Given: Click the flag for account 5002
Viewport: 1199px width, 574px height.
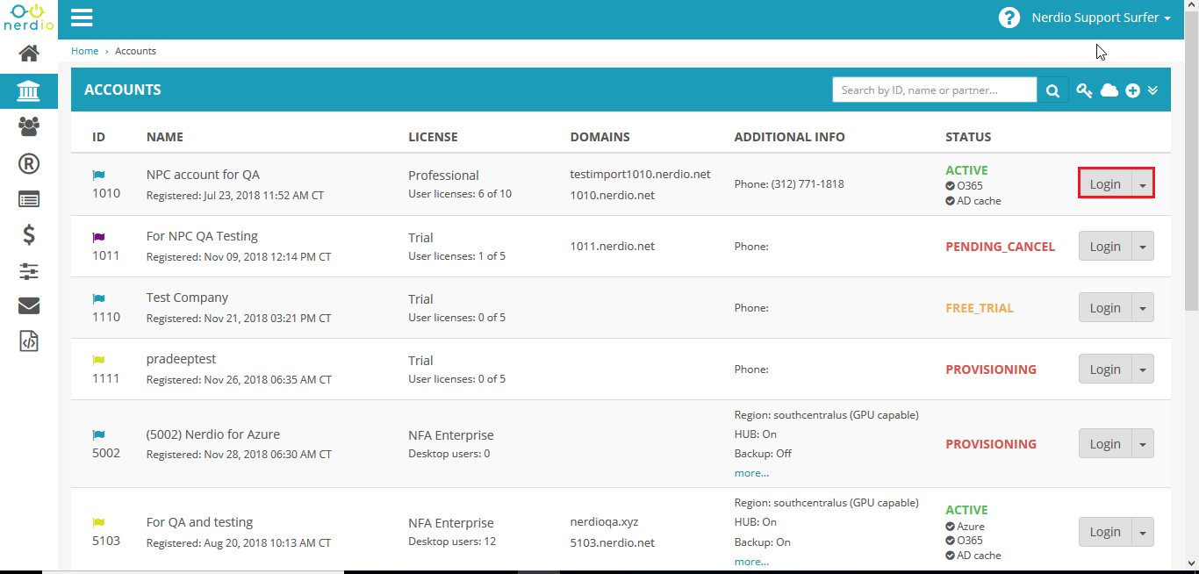Looking at the screenshot, I should point(98,434).
